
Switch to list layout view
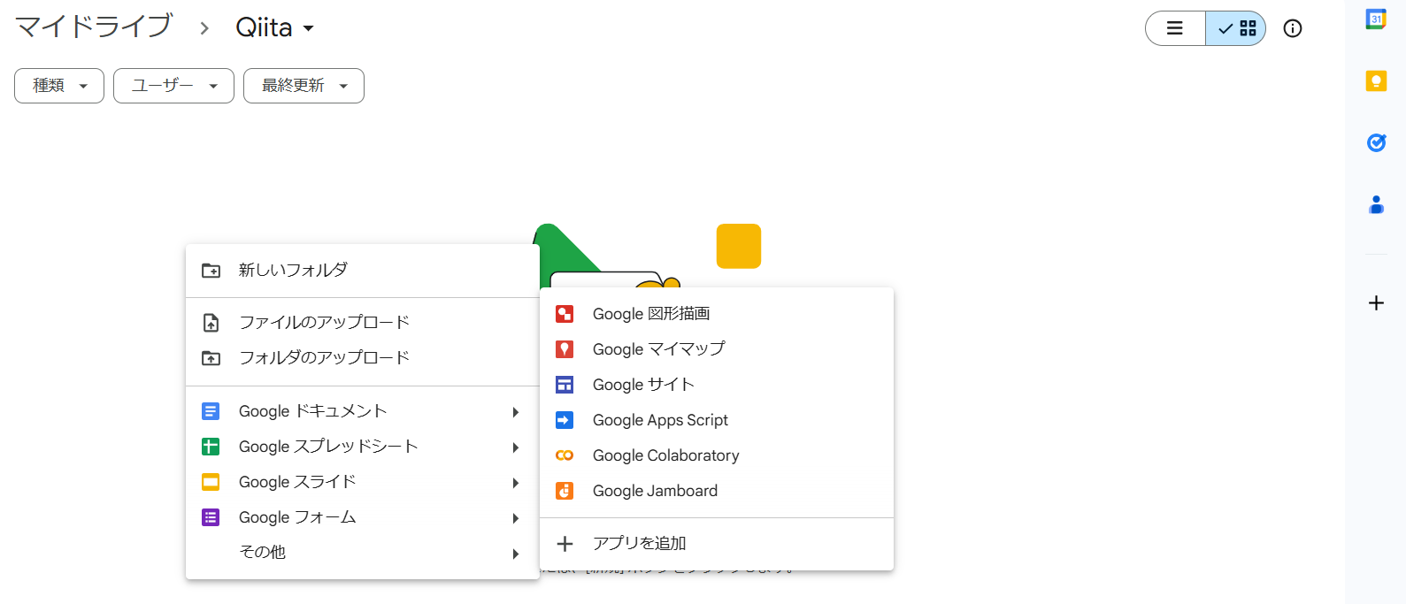tap(1175, 28)
